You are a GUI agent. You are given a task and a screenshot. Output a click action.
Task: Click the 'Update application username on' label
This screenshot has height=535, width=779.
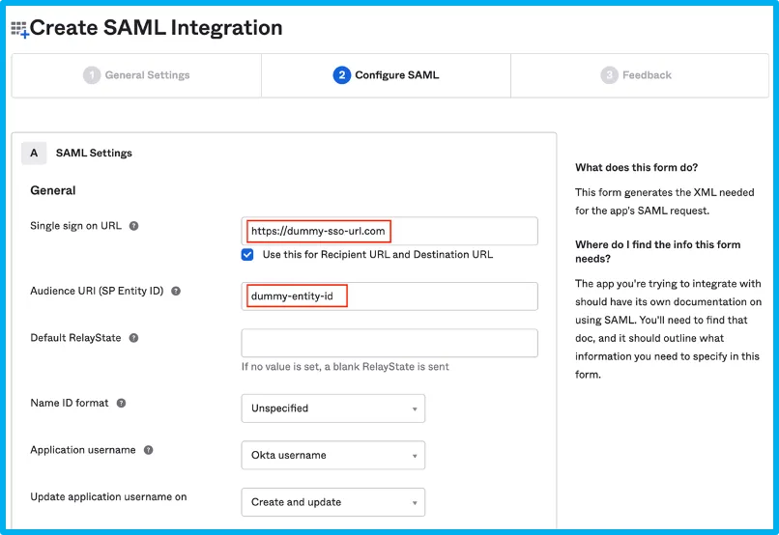[x=108, y=496]
